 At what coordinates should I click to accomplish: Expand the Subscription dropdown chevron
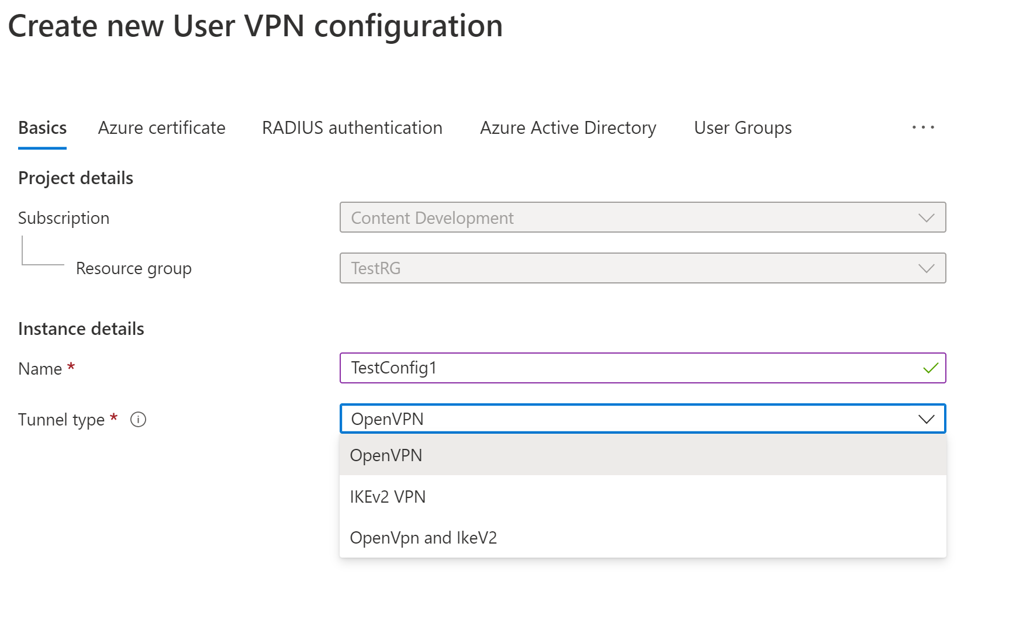point(926,218)
